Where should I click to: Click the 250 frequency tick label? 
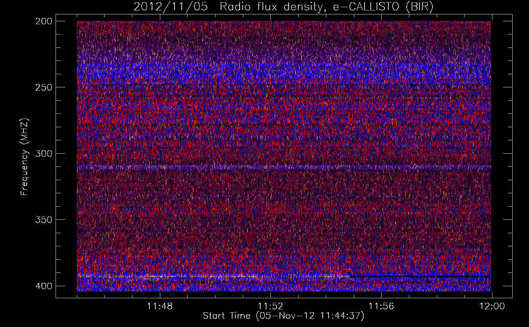point(43,87)
